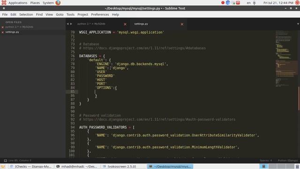Open the Spaces: 4 indentation selector

point(266,161)
